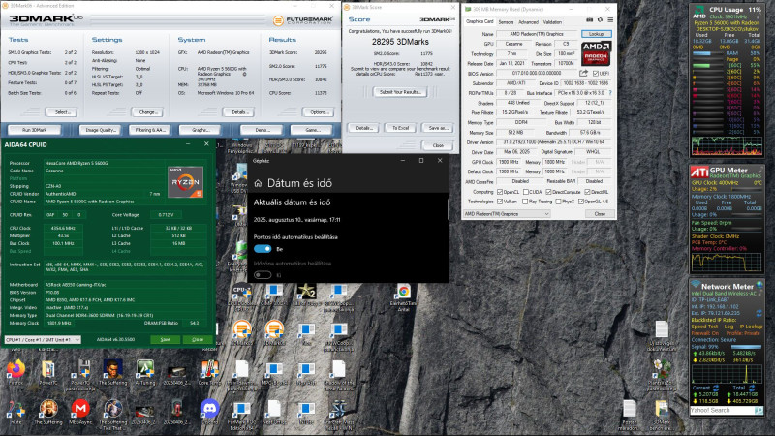Click IP Lookup link in Network Meter
The width and height of the screenshot is (775, 436).
752,327
